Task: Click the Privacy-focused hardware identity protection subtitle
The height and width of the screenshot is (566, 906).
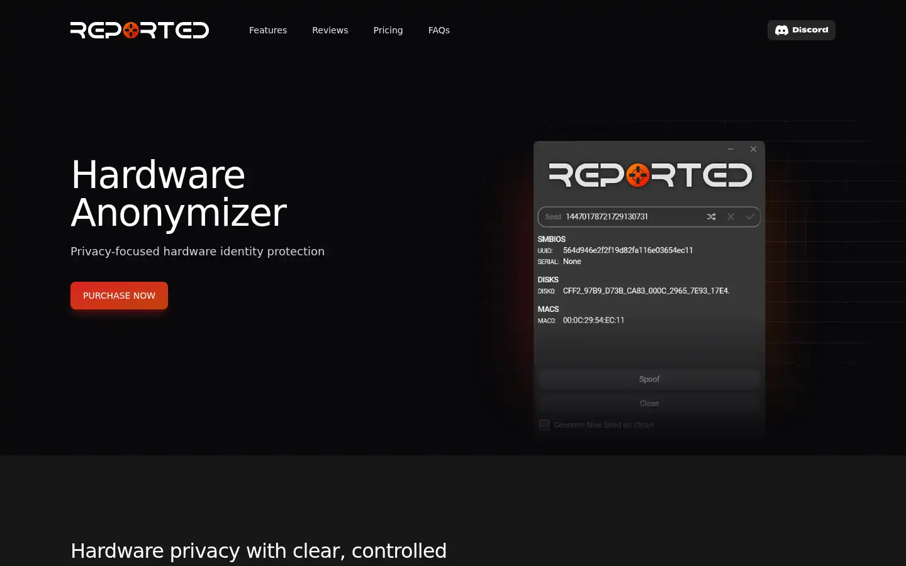Action: click(198, 252)
